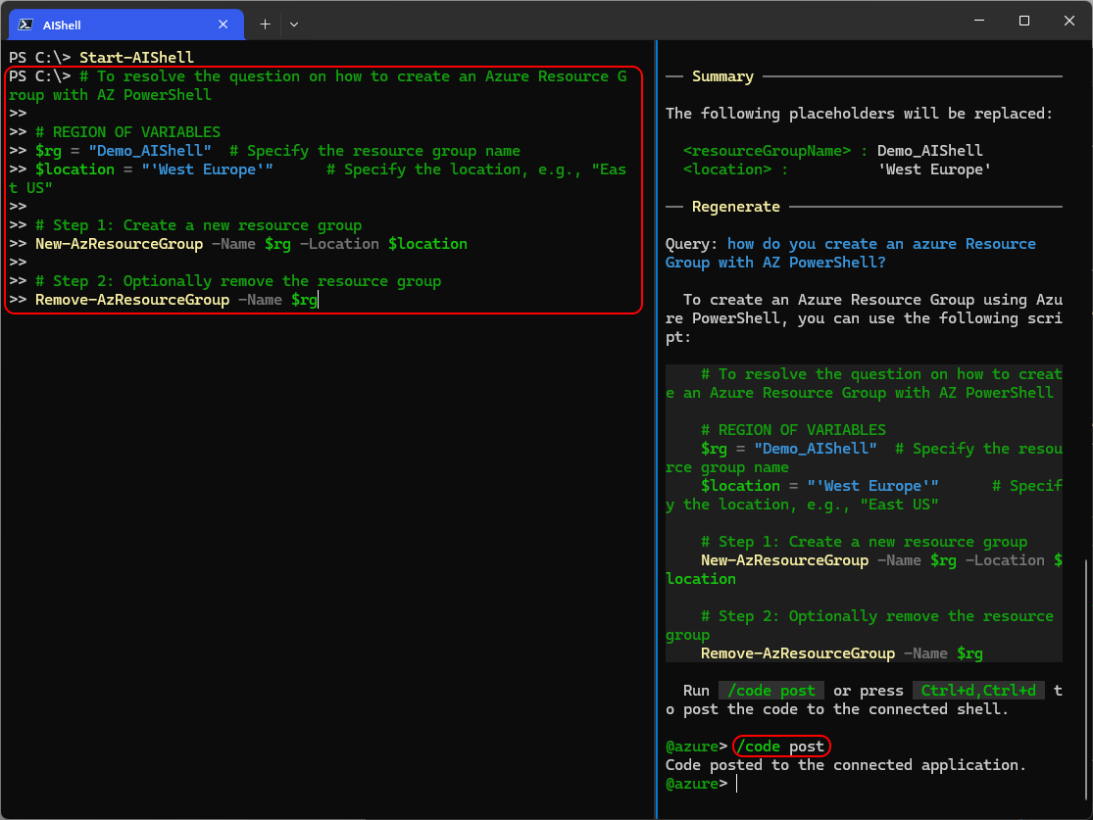
Task: Click the scrollbar in the right AIShell pane
Action: click(x=1086, y=679)
